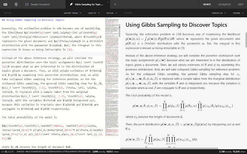Open the Save To dropdown

(93, 13)
